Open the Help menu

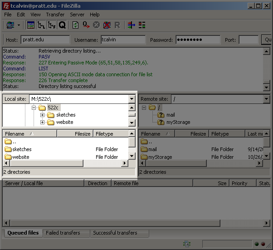94,15
